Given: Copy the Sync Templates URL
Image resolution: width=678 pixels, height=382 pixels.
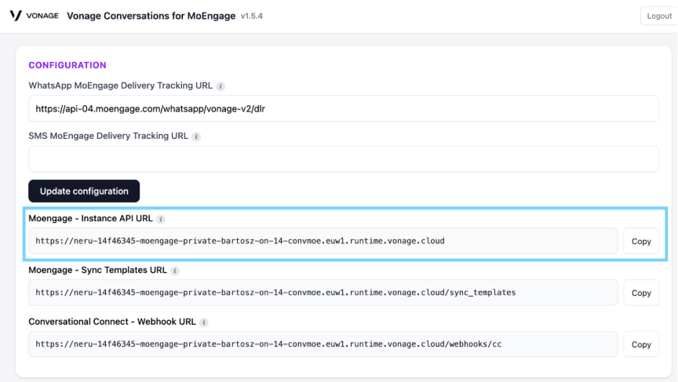Looking at the screenshot, I should coord(641,293).
